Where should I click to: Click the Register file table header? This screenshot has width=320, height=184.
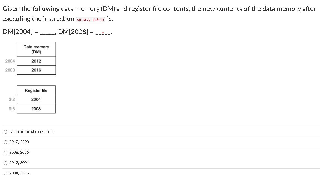(36, 90)
